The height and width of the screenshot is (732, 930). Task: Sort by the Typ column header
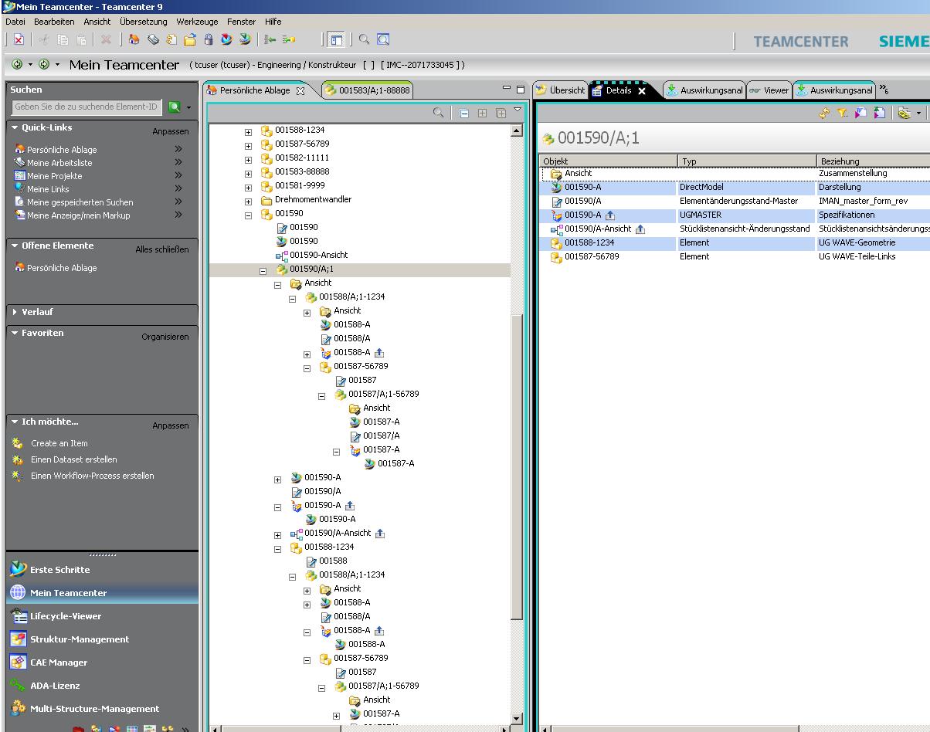coord(747,161)
